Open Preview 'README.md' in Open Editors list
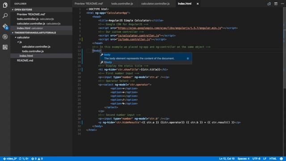The image size is (286, 161). (x=31, y=14)
